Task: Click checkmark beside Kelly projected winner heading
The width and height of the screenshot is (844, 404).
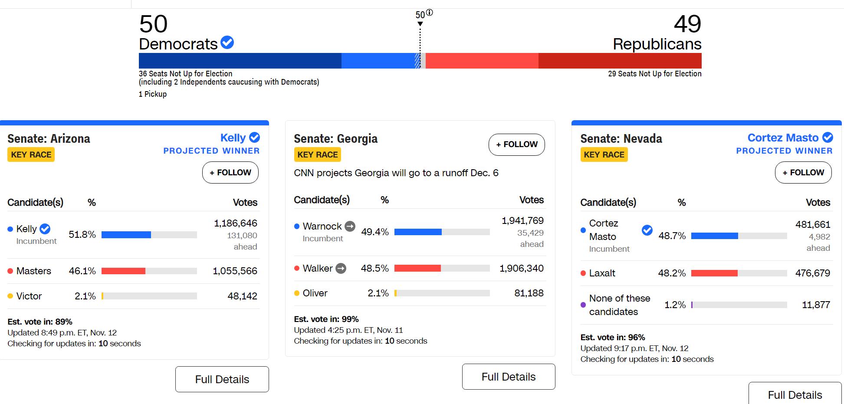Action: [x=255, y=138]
